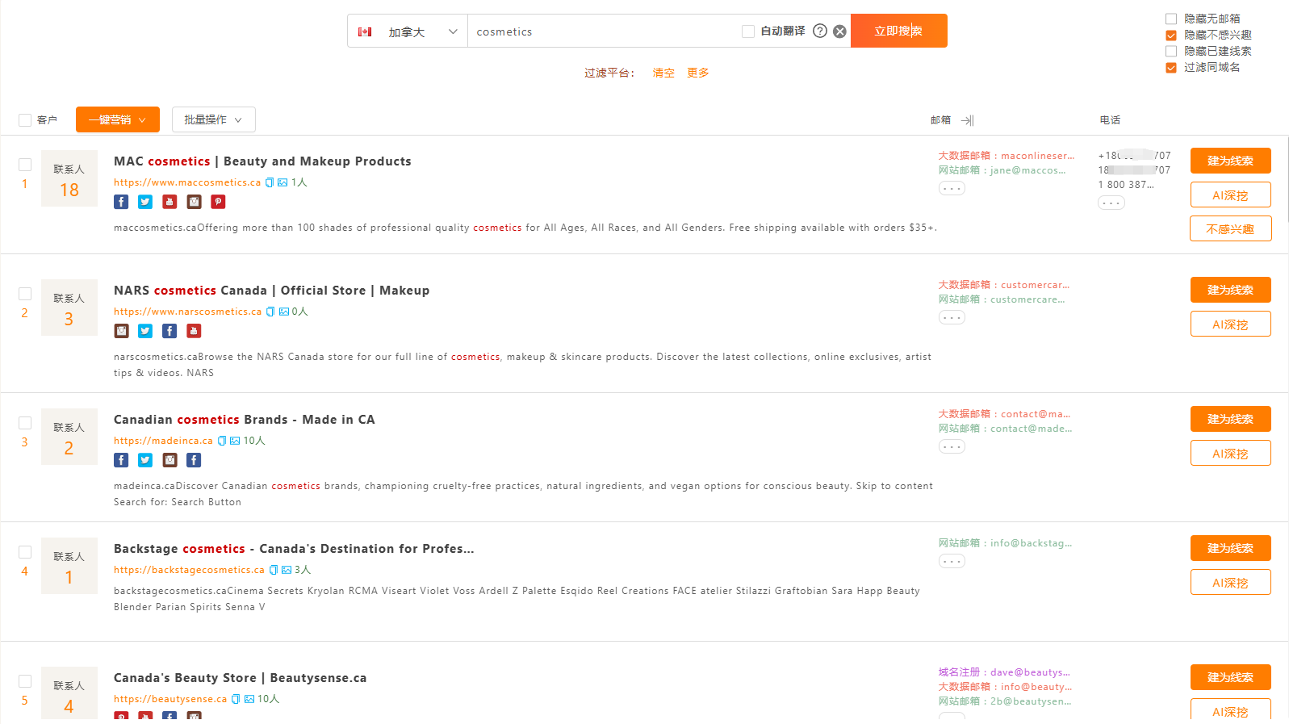This screenshot has width=1289, height=724.
Task: Click 建为线索 for NARS cosmetics Canada
Action: click(x=1231, y=290)
